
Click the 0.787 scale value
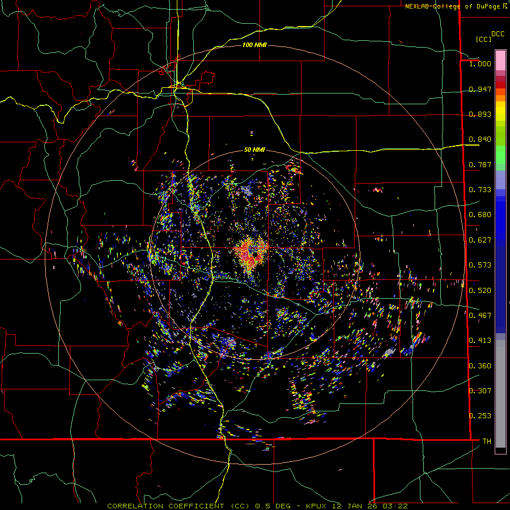(480, 164)
